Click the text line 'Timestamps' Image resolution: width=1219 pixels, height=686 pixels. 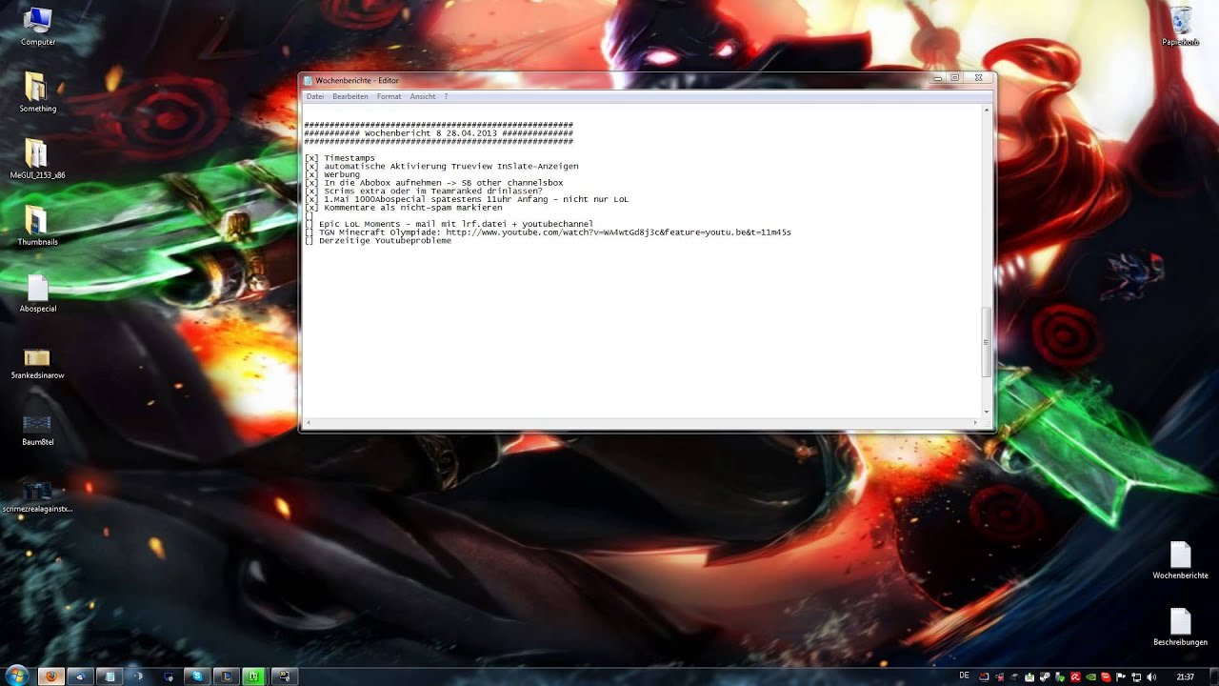click(350, 158)
